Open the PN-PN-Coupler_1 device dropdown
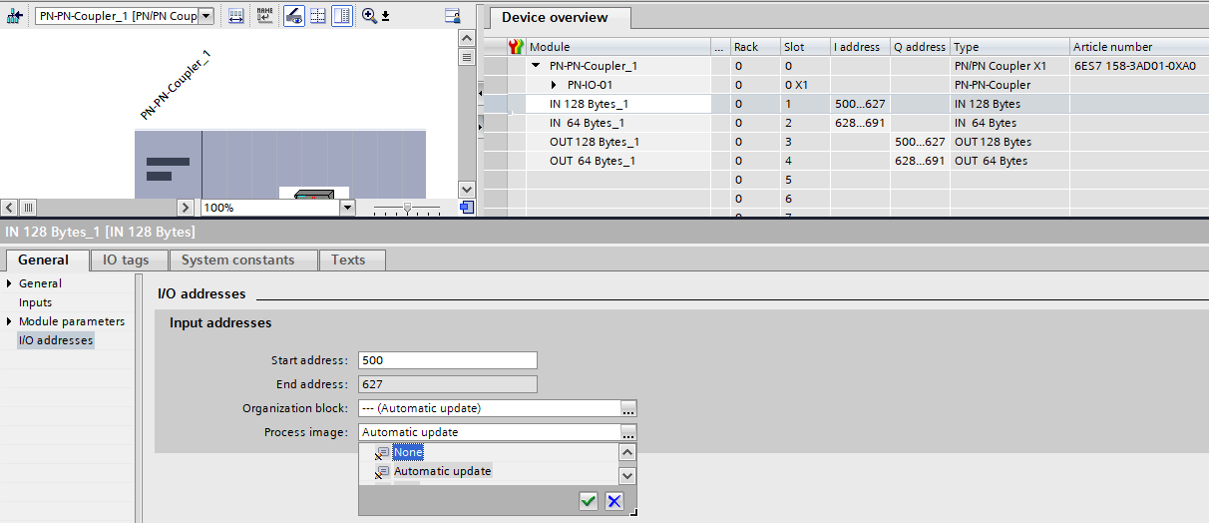Viewport: 1209px width, 523px height. [205, 16]
